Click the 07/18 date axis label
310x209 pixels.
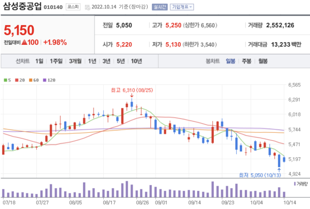pos(9,203)
